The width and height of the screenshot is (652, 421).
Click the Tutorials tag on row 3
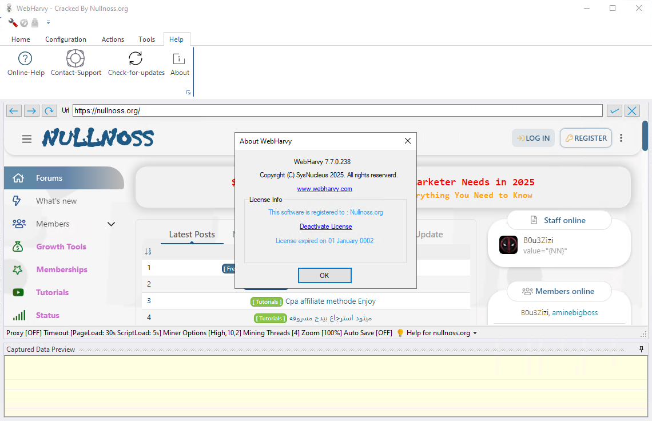pyautogui.click(x=267, y=301)
